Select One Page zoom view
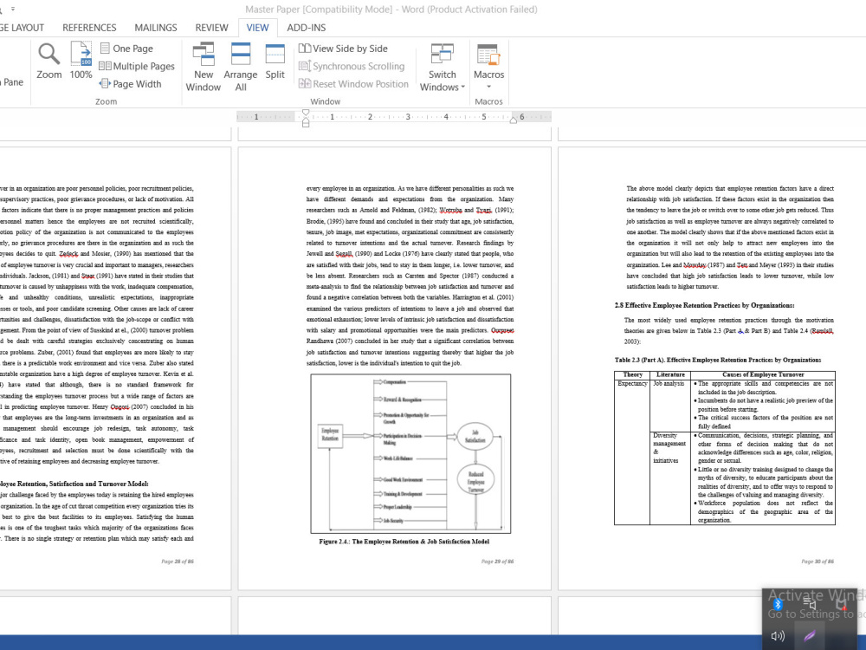 126,49
